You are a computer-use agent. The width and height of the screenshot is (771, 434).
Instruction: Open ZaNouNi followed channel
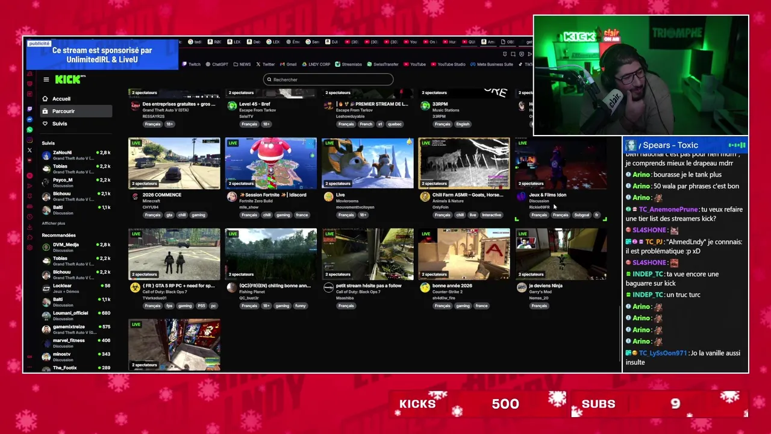click(76, 155)
